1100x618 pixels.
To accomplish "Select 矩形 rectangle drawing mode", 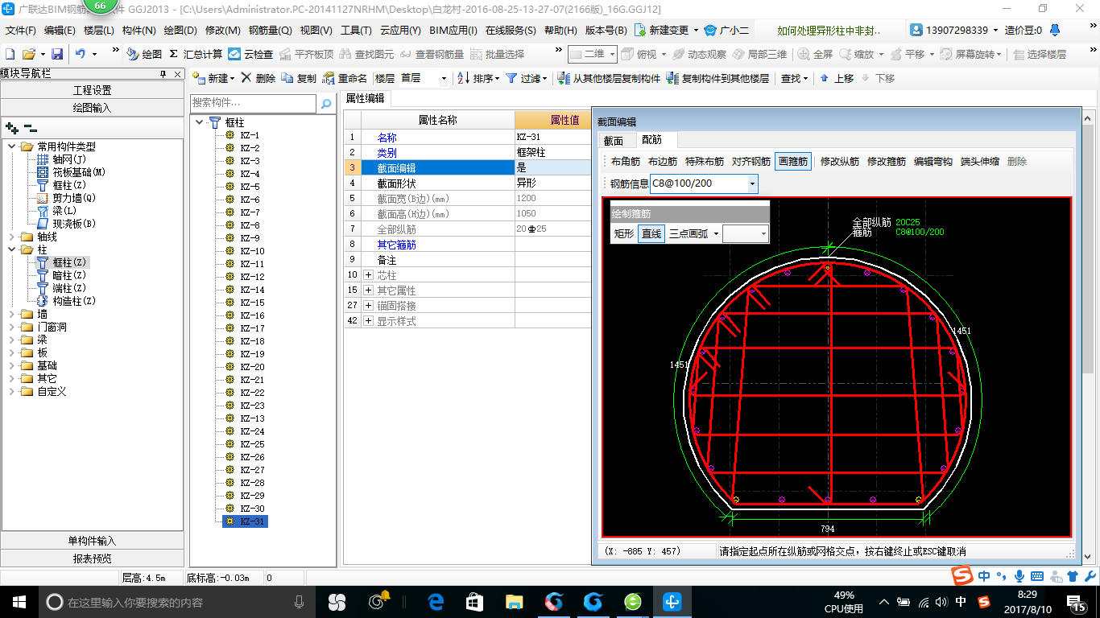I will [624, 233].
